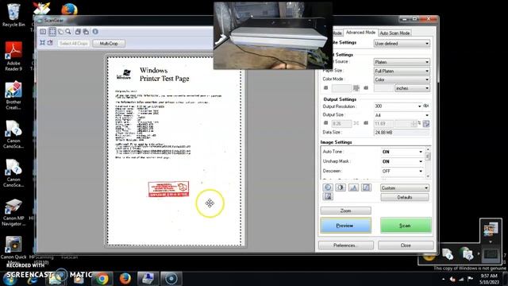
Task: Click the green Scan button
Action: (x=406, y=226)
